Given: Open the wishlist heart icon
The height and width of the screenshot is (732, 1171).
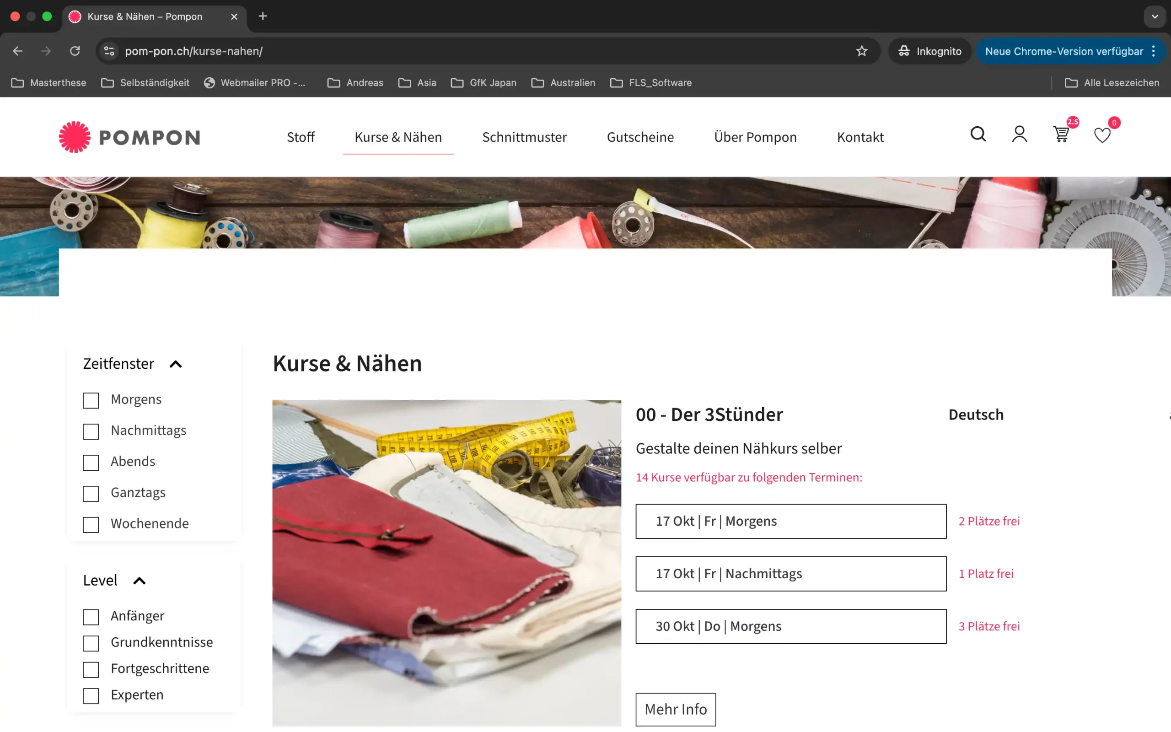Looking at the screenshot, I should click(1102, 135).
